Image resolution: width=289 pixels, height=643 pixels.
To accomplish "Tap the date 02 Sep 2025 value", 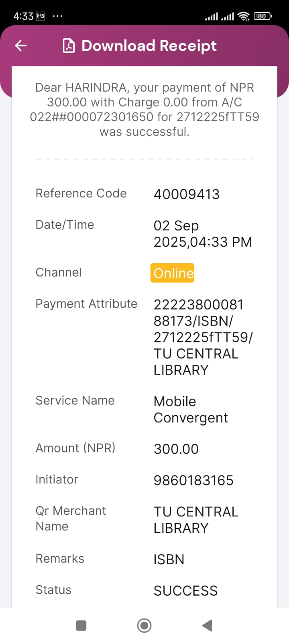I will (202, 234).
